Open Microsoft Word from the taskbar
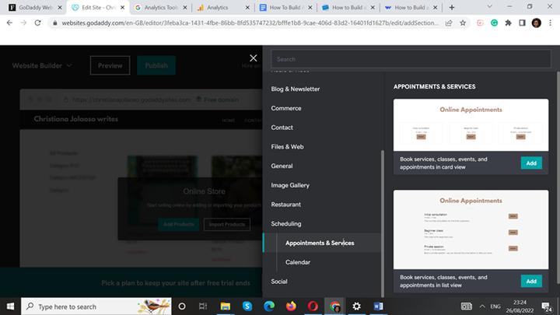Image resolution: width=560 pixels, height=315 pixels. coord(378,306)
